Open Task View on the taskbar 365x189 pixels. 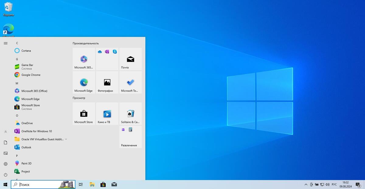point(81,184)
